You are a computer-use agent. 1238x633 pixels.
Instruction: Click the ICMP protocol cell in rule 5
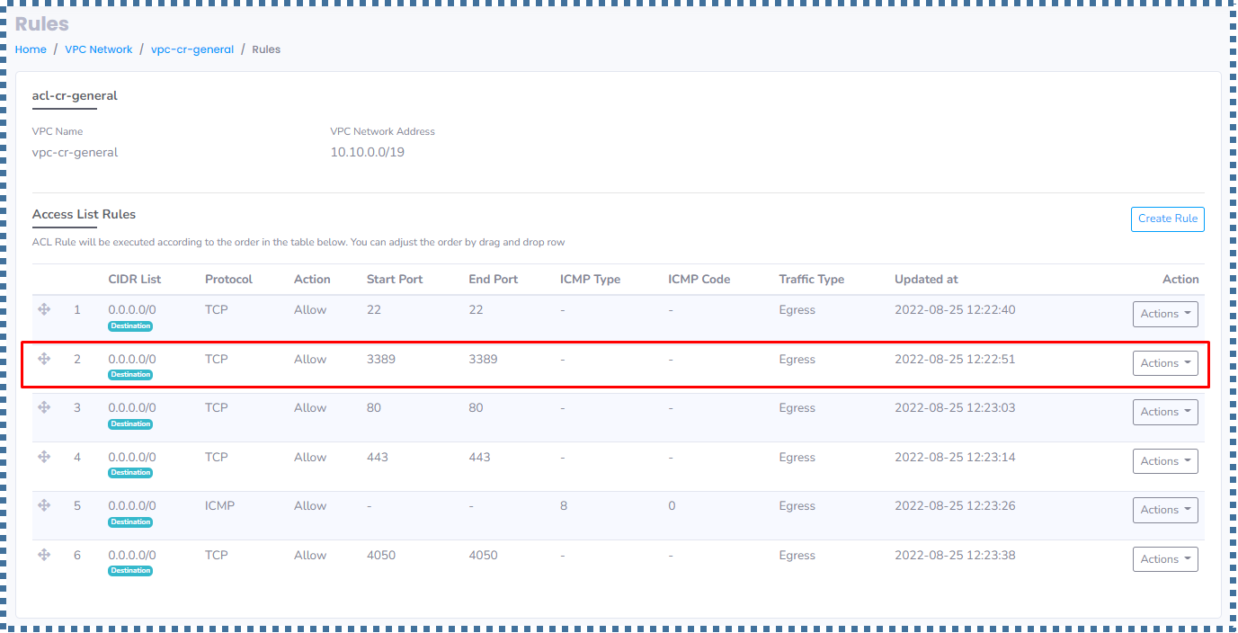(219, 505)
